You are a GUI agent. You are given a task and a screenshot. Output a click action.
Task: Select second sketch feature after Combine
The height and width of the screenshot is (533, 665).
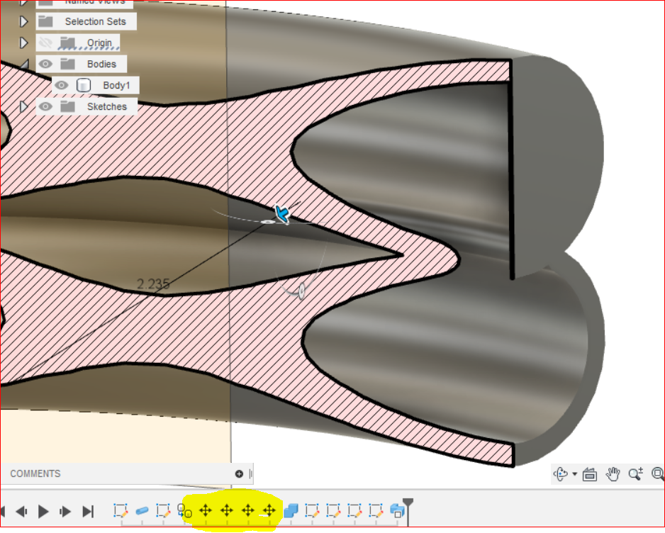(x=333, y=510)
